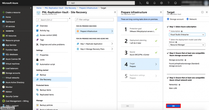Click the Azure Cosmos DB icon

(4, 59)
